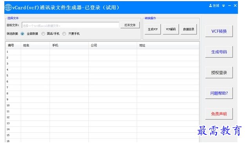The height and width of the screenshot is (143, 245).
Task: Click the 编号 column header
Action: pyautogui.click(x=13, y=45)
